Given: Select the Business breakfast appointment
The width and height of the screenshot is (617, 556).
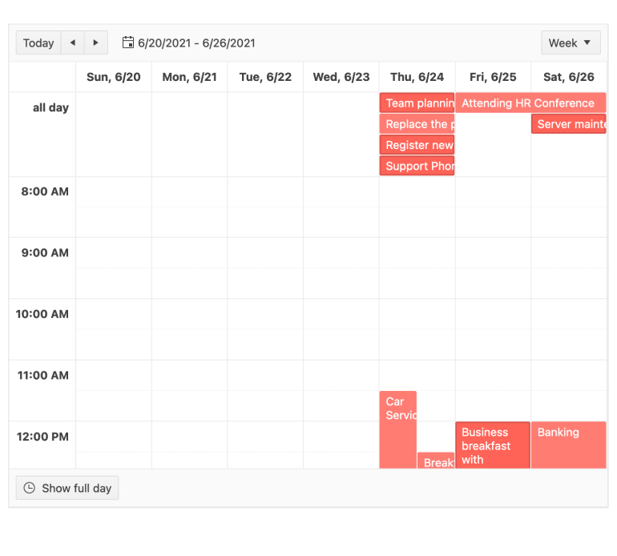Looking at the screenshot, I should [x=492, y=445].
